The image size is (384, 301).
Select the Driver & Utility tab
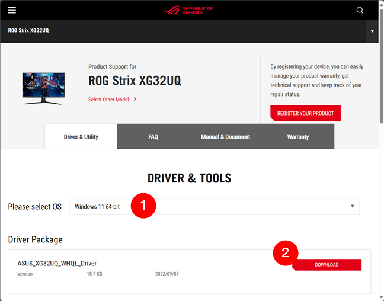[x=81, y=137]
